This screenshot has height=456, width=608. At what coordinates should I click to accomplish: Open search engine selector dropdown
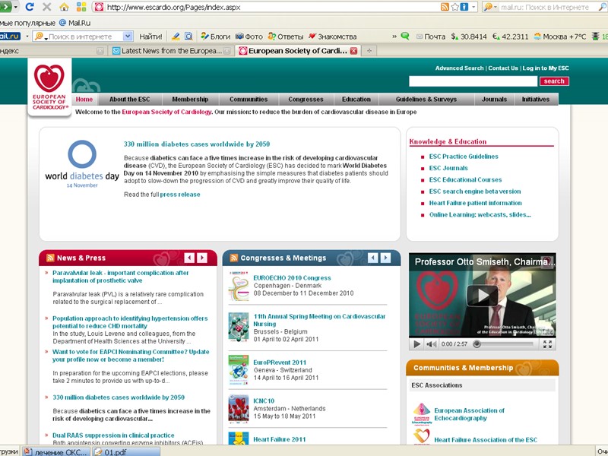pos(491,7)
